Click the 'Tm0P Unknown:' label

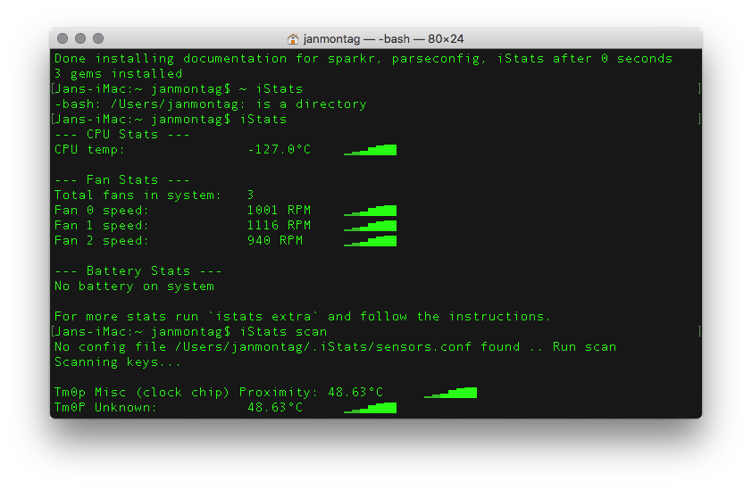click(105, 408)
